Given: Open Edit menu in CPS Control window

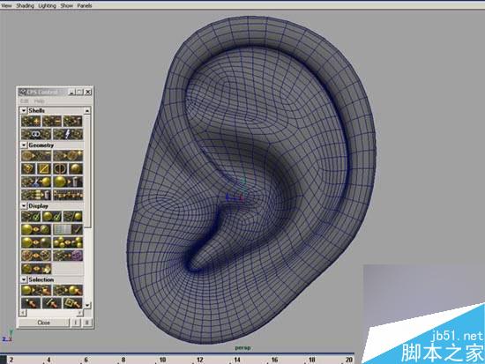Looking at the screenshot, I should pyautogui.click(x=24, y=101).
